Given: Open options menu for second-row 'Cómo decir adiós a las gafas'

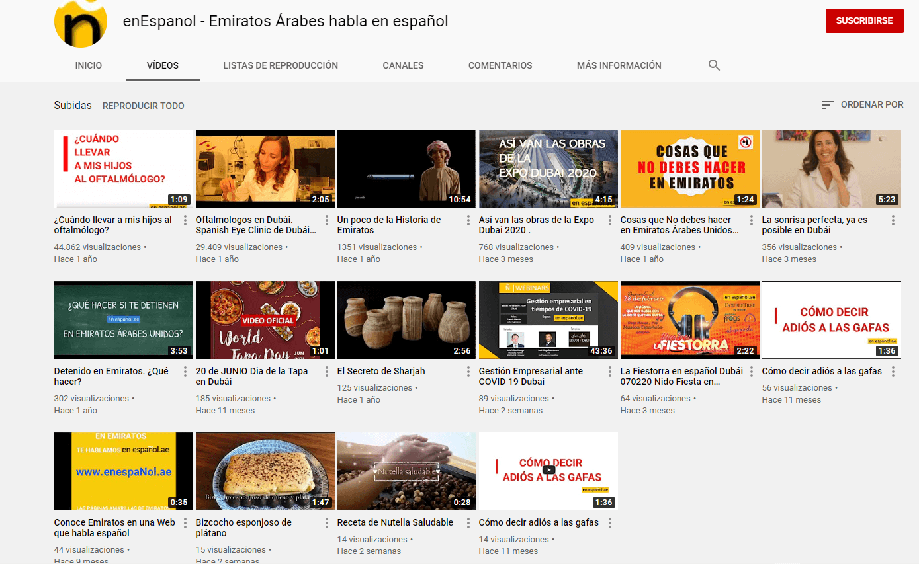Looking at the screenshot, I should point(893,372).
